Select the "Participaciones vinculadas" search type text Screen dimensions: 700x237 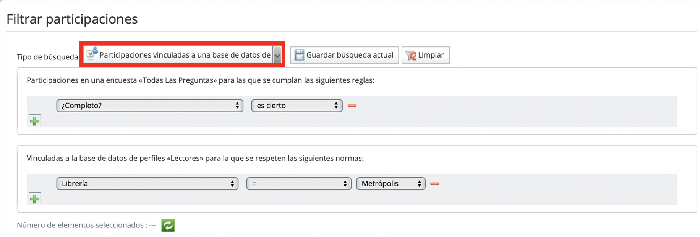tap(185, 55)
